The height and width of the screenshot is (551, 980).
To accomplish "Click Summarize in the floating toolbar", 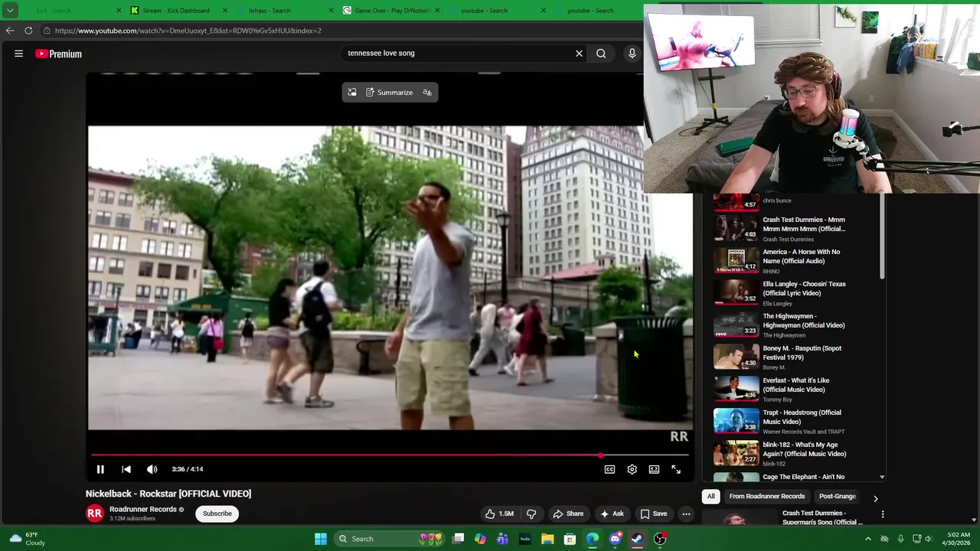I will coord(390,93).
